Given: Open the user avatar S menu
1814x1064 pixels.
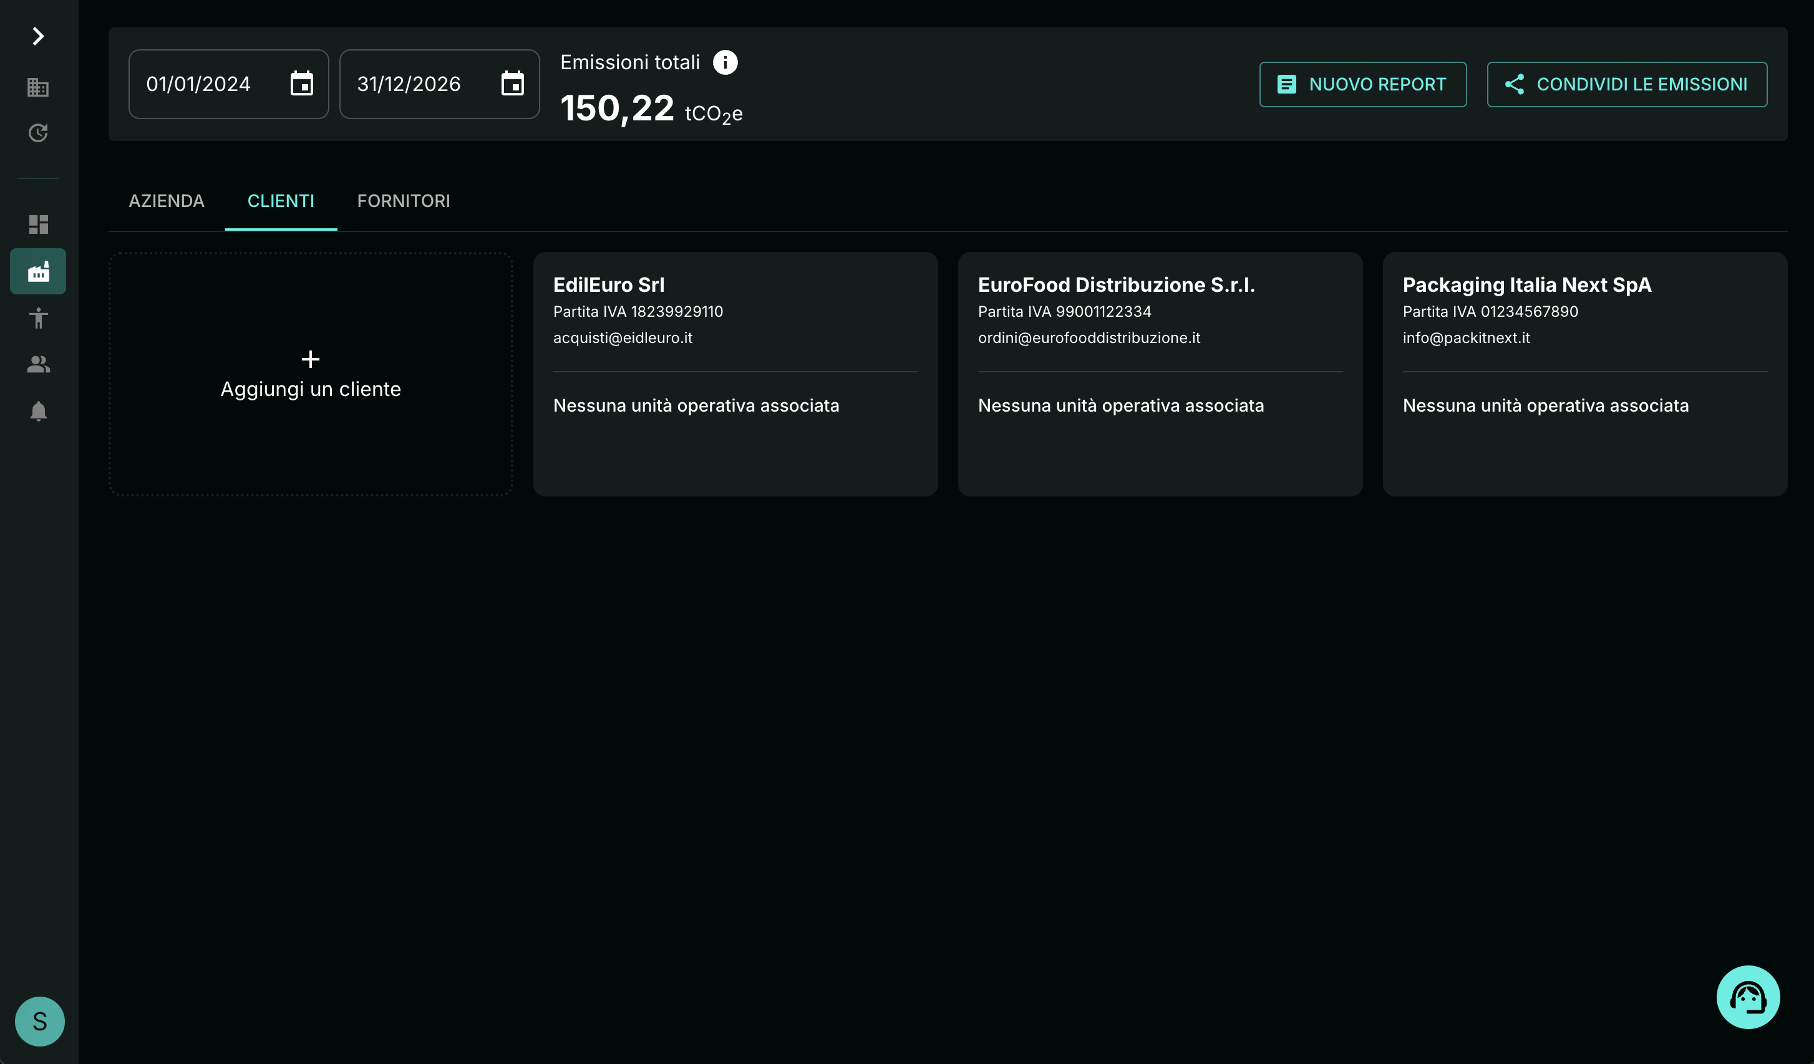Looking at the screenshot, I should point(39,1021).
